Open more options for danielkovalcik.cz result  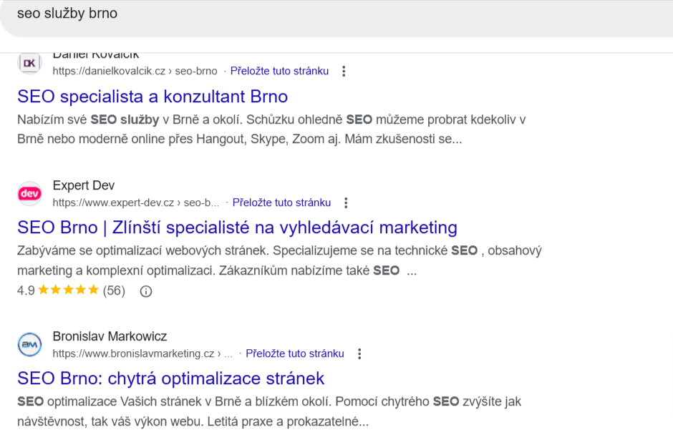coord(344,72)
